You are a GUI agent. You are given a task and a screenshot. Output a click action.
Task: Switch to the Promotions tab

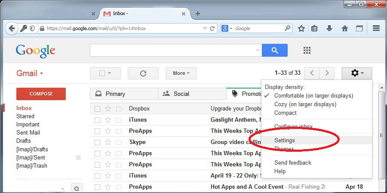[x=244, y=94]
